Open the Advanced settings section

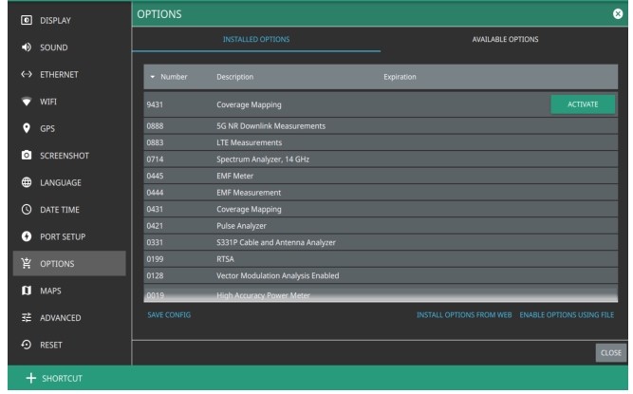click(x=65, y=317)
